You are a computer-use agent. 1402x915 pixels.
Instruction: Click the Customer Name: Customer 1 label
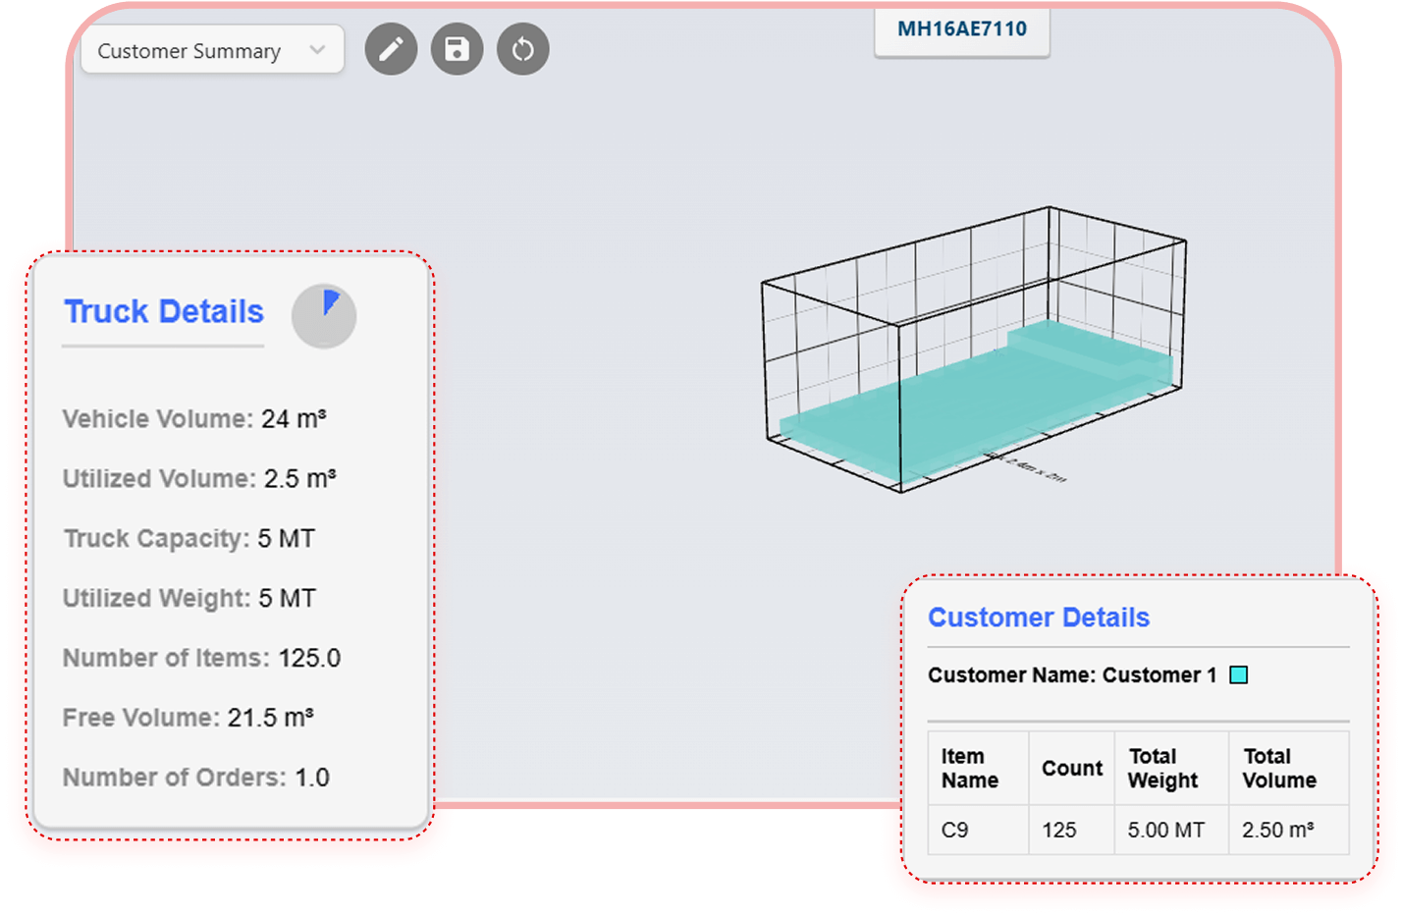pos(1071,675)
